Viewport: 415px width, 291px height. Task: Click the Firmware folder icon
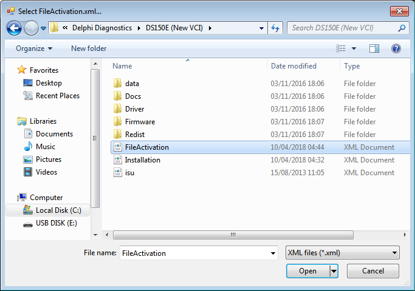pos(117,121)
